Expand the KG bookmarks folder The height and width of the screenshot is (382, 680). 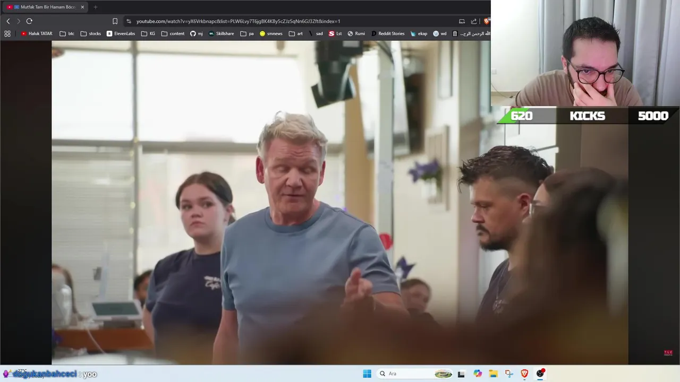pyautogui.click(x=148, y=33)
